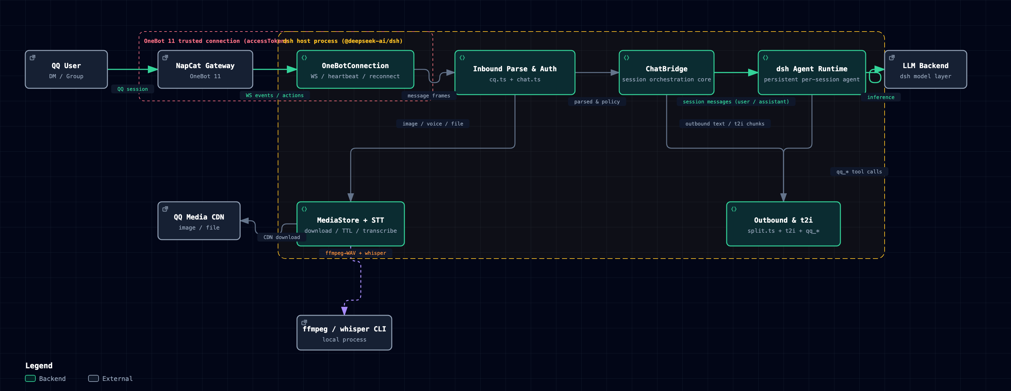Click 'WS / heartbeat / reconnect' subtitle text
1011x391 pixels.
[x=355, y=77]
